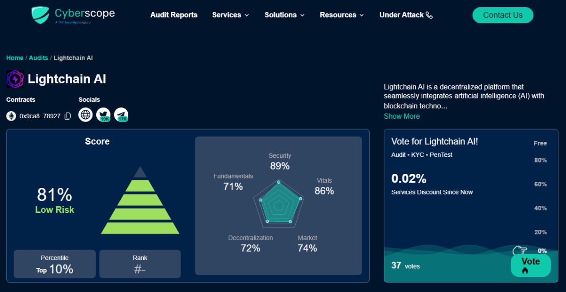Show more of the project description

(401, 116)
